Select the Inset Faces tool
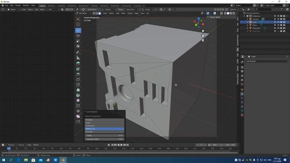Screen dimensions: 290x163 click(78, 69)
